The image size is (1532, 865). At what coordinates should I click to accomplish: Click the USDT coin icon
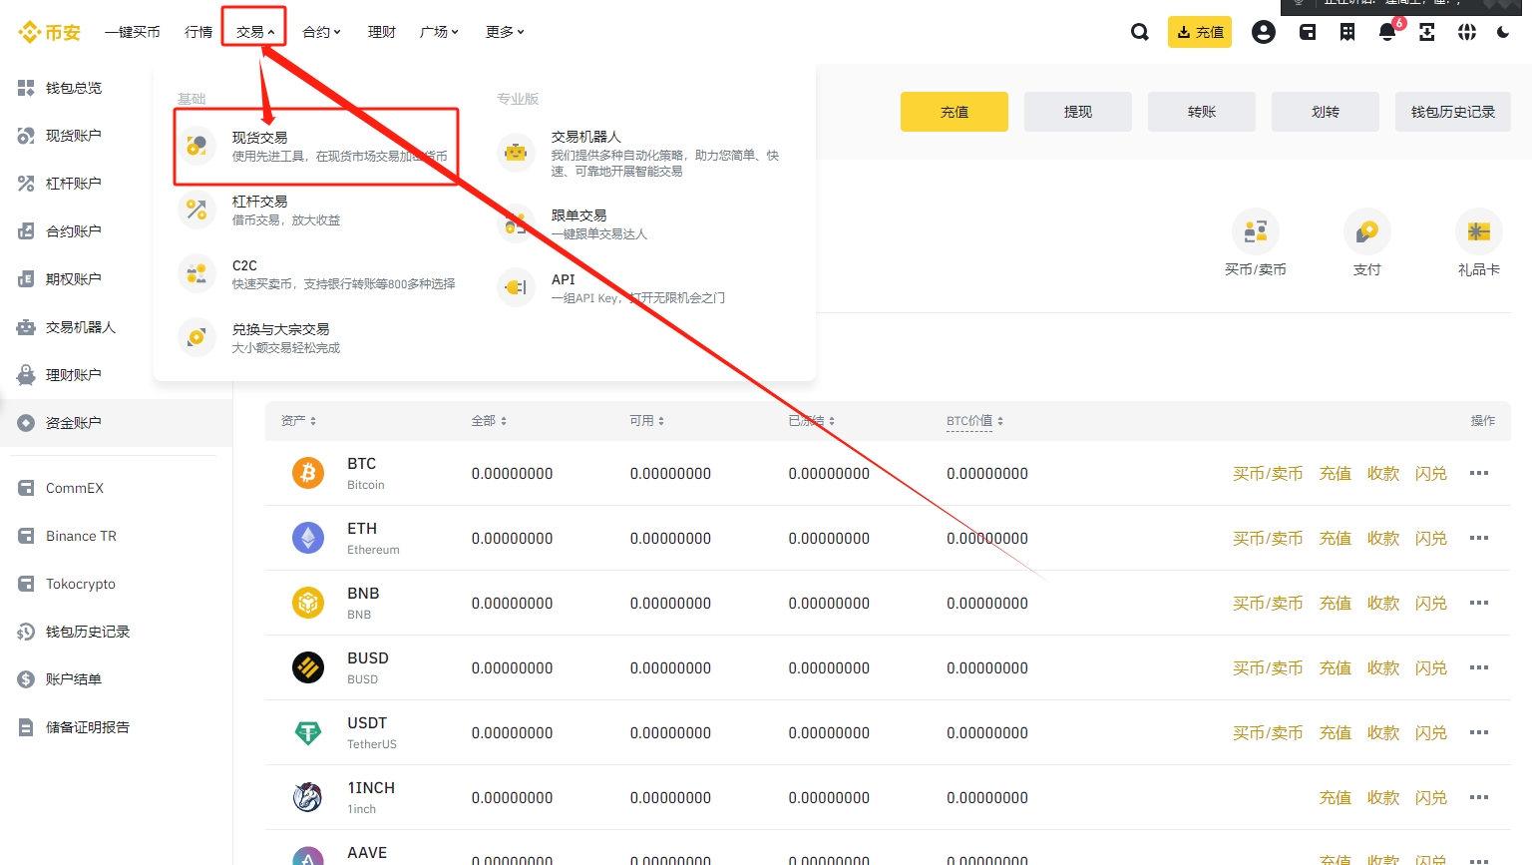point(308,732)
